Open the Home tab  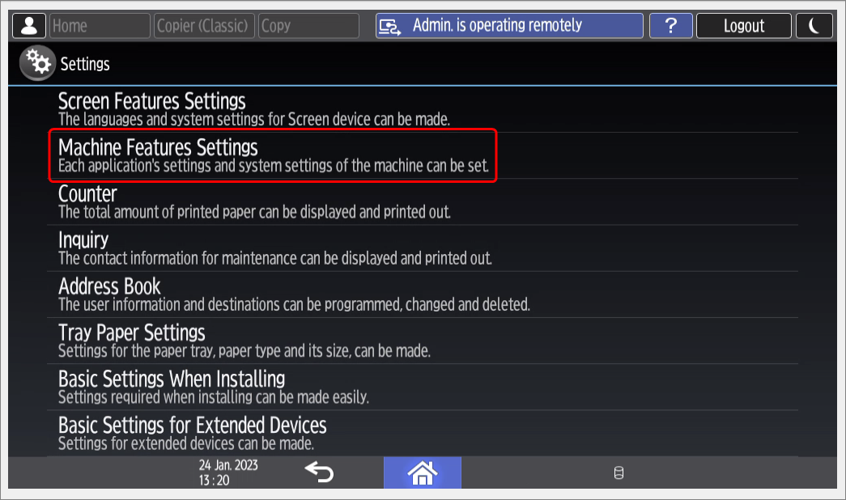(x=100, y=26)
